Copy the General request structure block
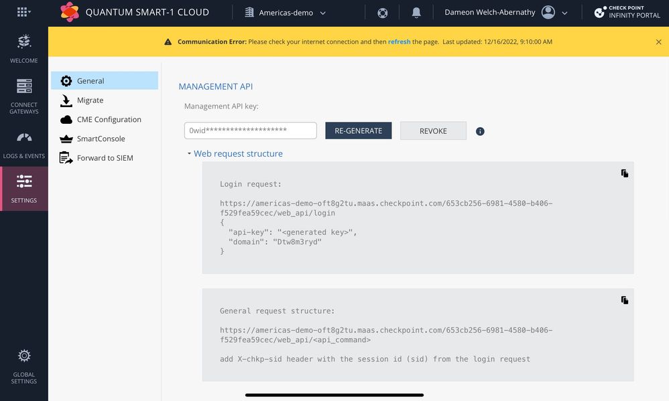The height and width of the screenshot is (401, 669). [625, 301]
